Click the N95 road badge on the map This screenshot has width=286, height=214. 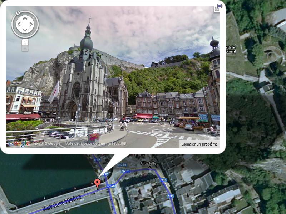pos(164,180)
